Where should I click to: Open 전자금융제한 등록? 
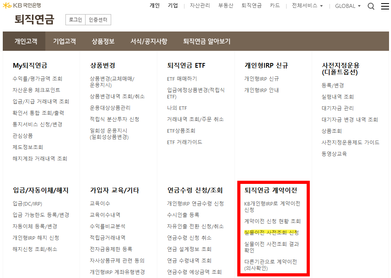(111, 249)
